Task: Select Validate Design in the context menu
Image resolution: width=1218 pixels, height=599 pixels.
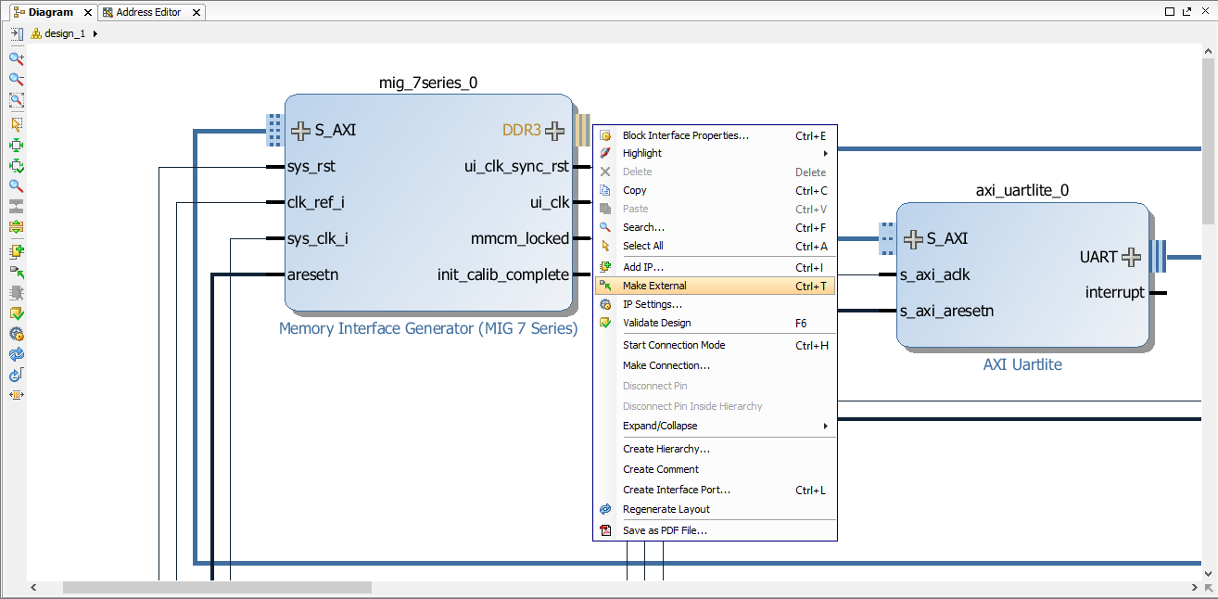Action: 716,323
